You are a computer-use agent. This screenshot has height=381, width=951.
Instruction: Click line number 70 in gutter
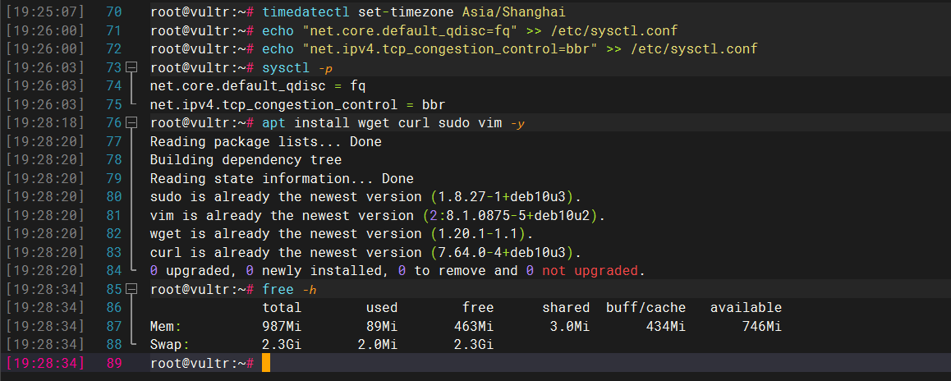click(113, 11)
